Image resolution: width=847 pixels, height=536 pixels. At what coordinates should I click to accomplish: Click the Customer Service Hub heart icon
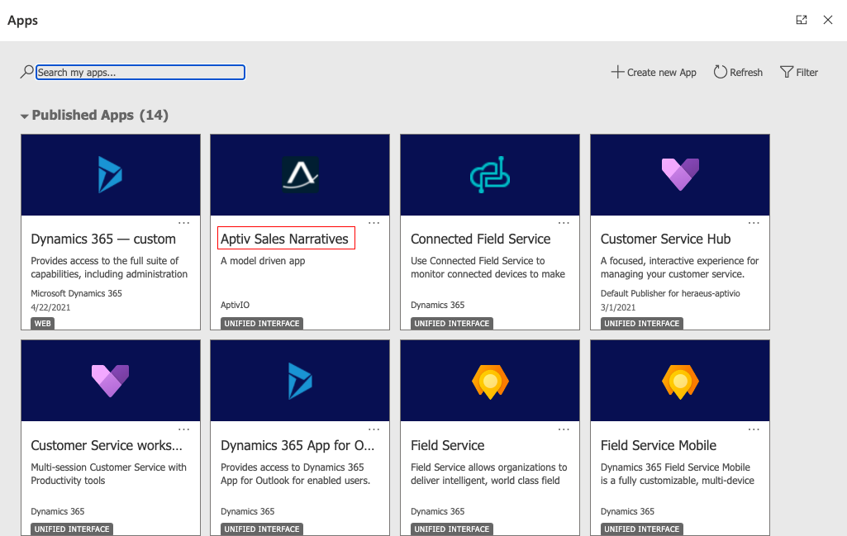[x=680, y=174]
